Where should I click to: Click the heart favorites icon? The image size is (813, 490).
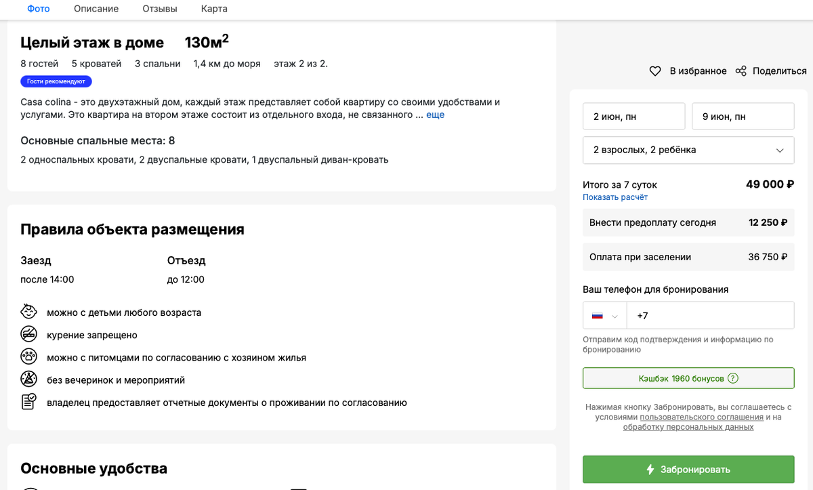click(655, 71)
